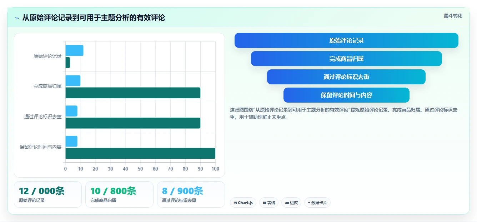Image resolution: width=477 pixels, height=222 pixels.
Task: Click the x-axis tick value 0
Action: (65, 169)
